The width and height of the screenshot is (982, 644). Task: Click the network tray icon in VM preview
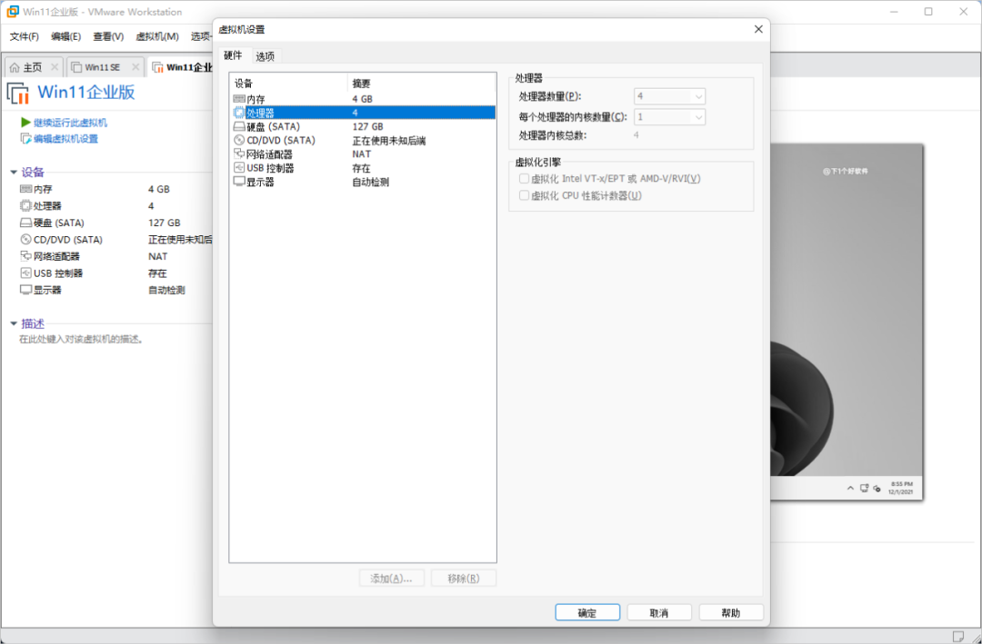(x=865, y=488)
